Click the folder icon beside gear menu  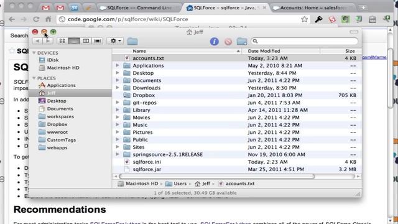click(x=132, y=41)
